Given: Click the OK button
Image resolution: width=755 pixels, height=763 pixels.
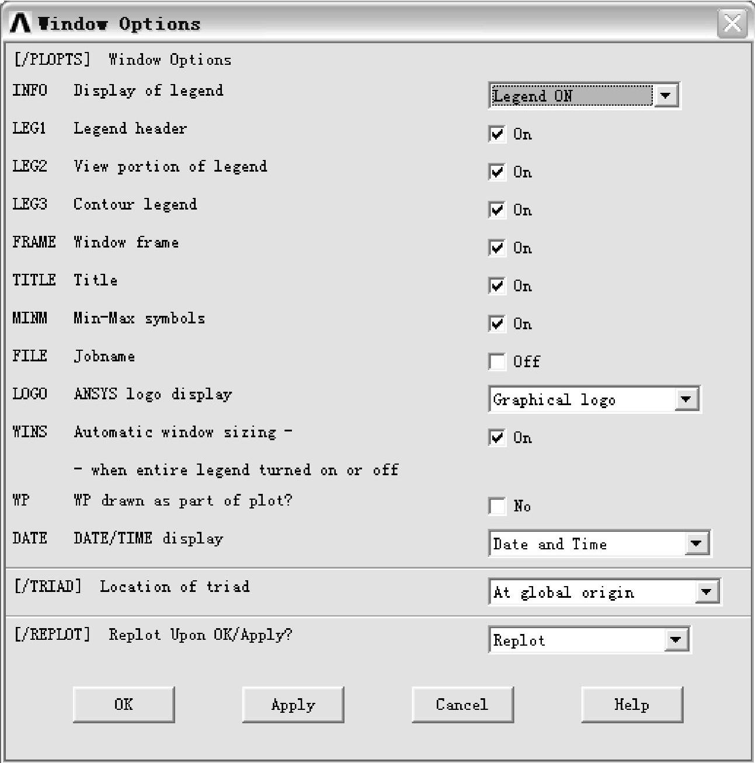Looking at the screenshot, I should pyautogui.click(x=124, y=705).
